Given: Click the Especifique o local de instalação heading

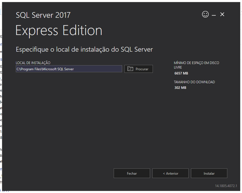Looking at the screenshot, I should [x=84, y=49].
